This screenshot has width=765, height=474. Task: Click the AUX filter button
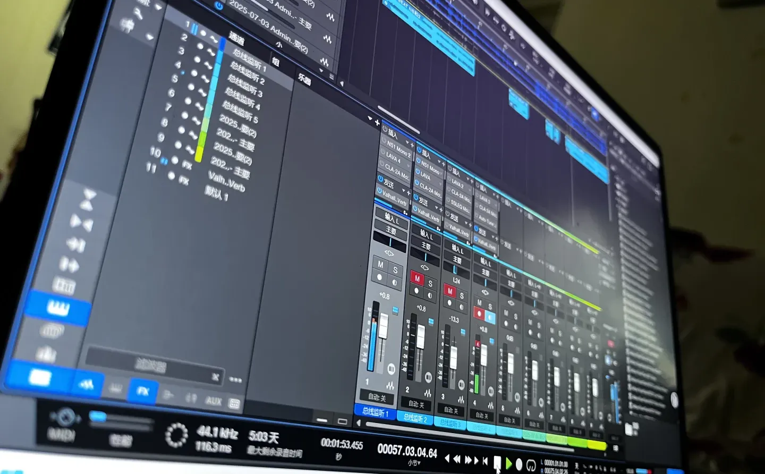[214, 401]
